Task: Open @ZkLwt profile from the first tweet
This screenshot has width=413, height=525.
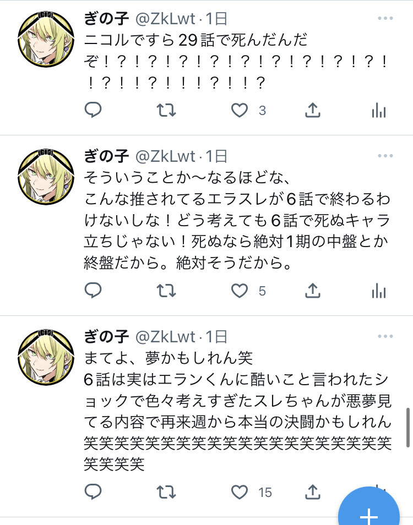Action: (165, 19)
